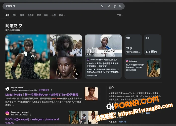Image resolution: width=176 pixels, height=126 pixels.
Task: Click Instagram icon in ROCK card
Action: 127,61
